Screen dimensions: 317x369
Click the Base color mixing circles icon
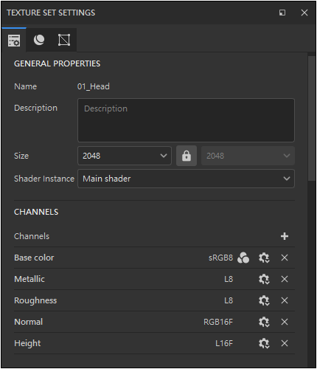(243, 258)
